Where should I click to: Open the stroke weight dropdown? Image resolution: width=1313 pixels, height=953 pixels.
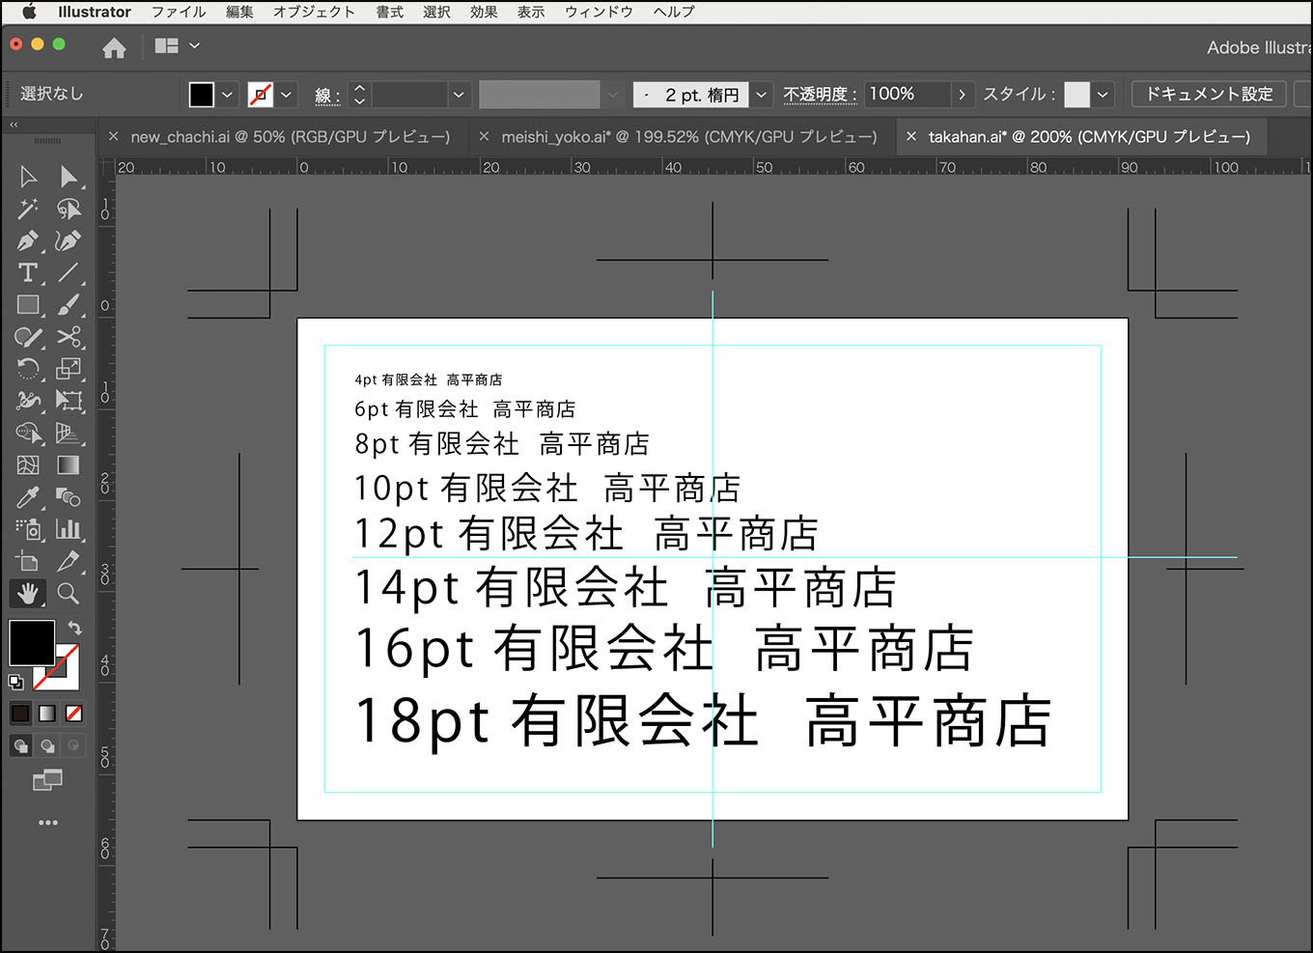(x=459, y=95)
